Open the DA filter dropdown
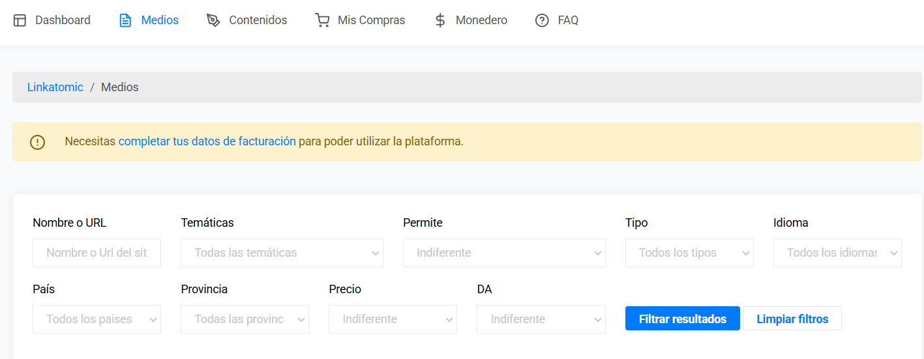The height and width of the screenshot is (359, 924). pyautogui.click(x=541, y=319)
